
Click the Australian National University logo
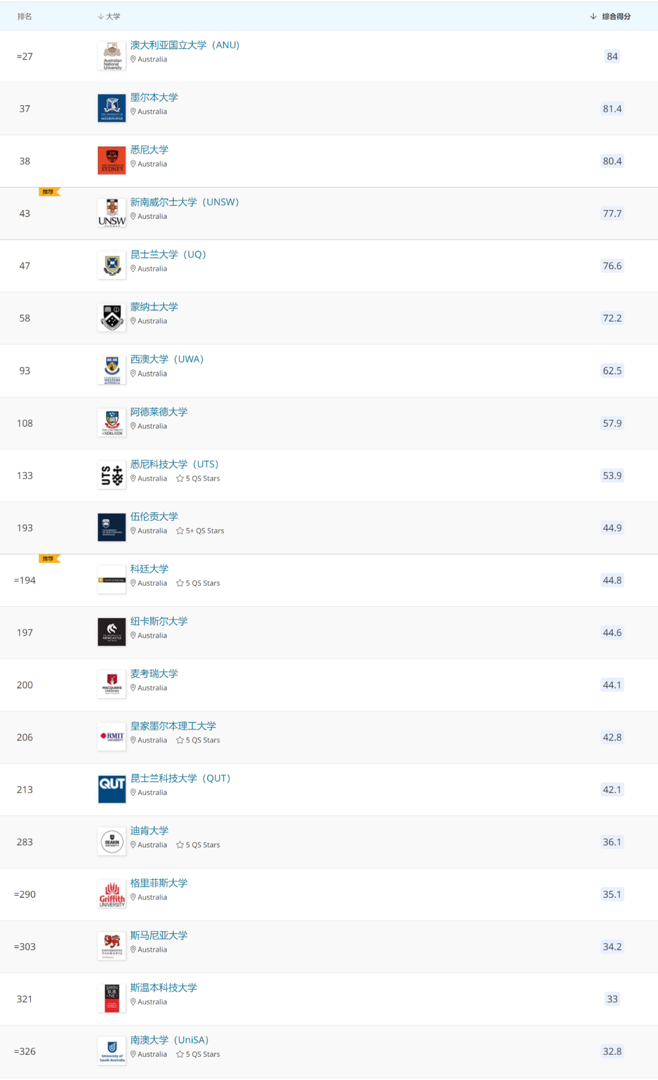point(112,56)
